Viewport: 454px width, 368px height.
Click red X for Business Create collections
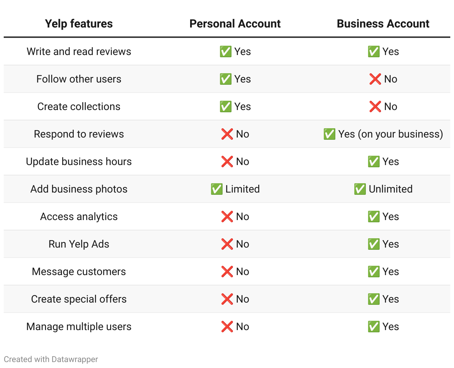pyautogui.click(x=375, y=106)
